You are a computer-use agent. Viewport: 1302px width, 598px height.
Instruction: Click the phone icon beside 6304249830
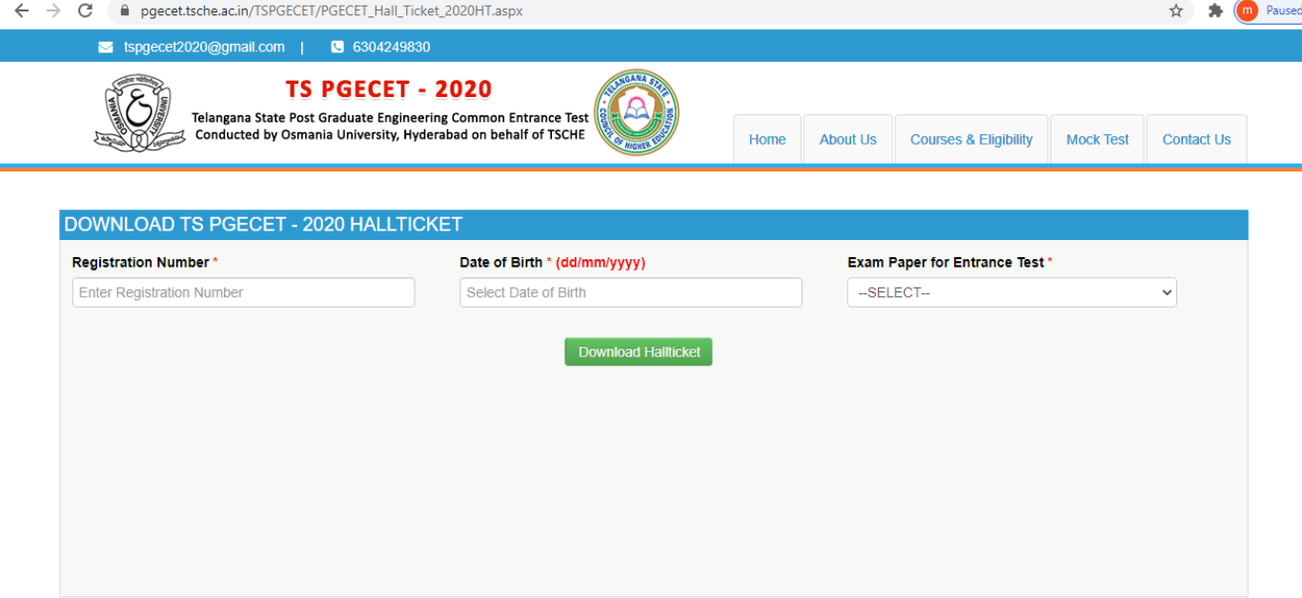pyautogui.click(x=337, y=47)
